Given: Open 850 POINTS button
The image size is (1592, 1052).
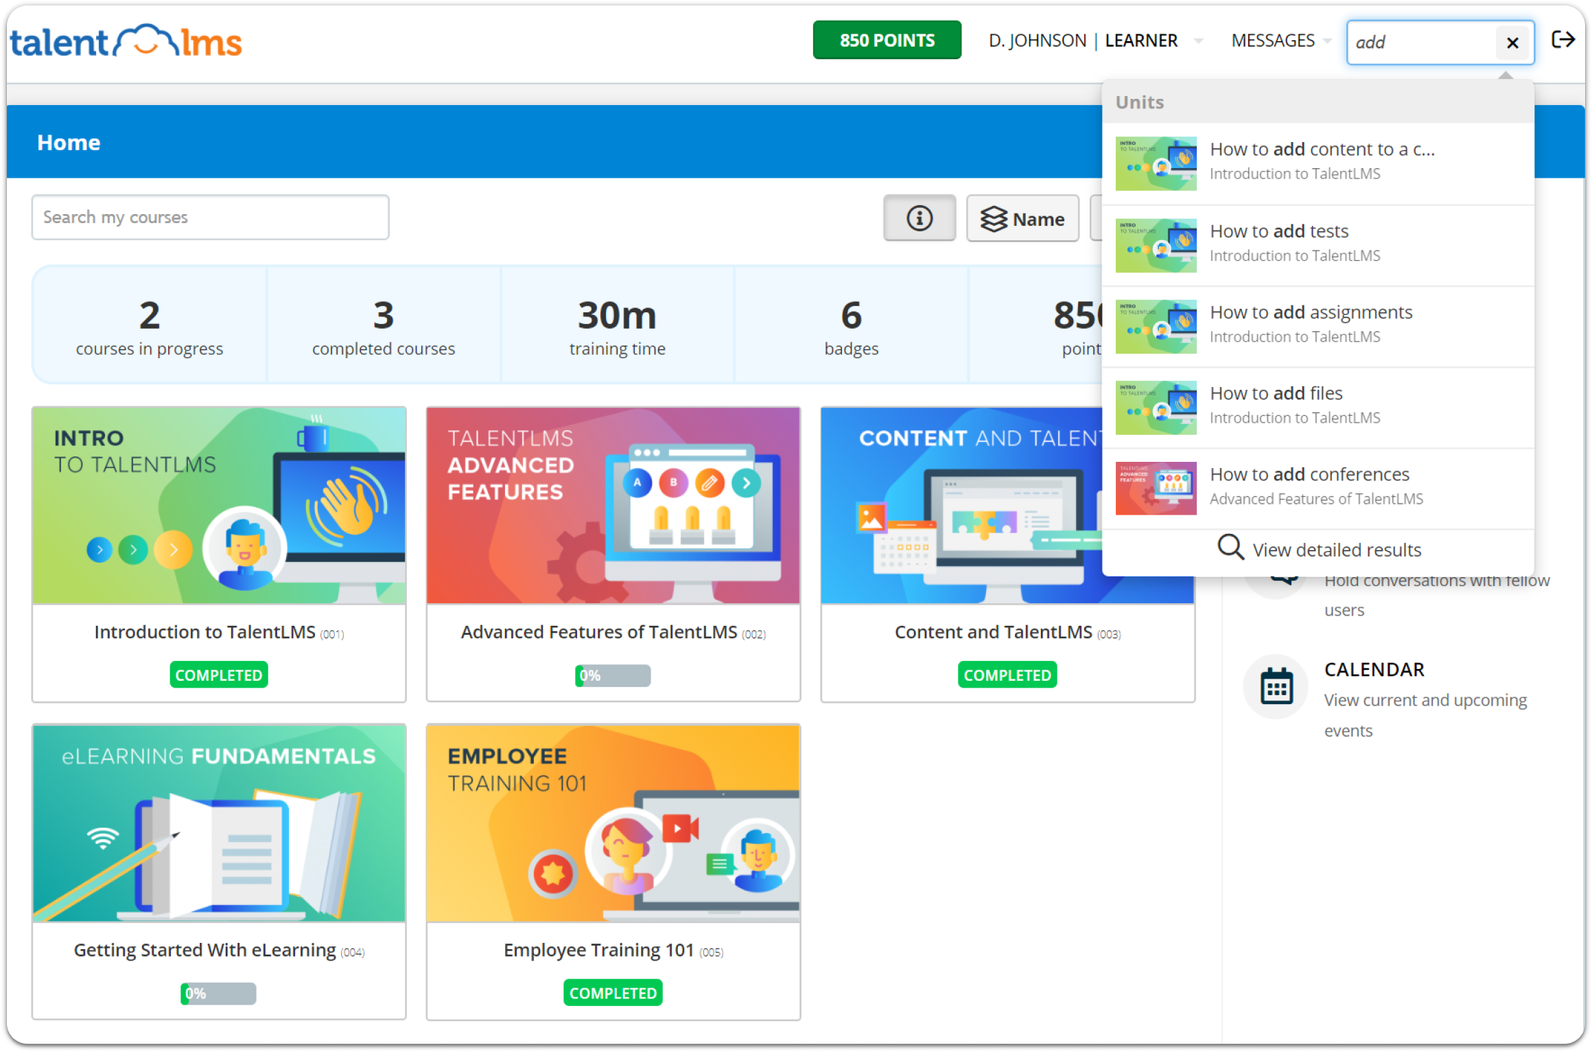Looking at the screenshot, I should click(887, 40).
